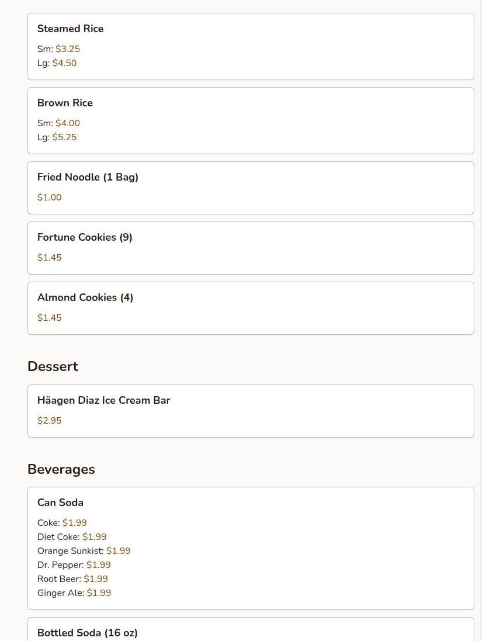The width and height of the screenshot is (493, 641).
Task: Pick the large Brown Rice $5.25 price
Action: 64,137
